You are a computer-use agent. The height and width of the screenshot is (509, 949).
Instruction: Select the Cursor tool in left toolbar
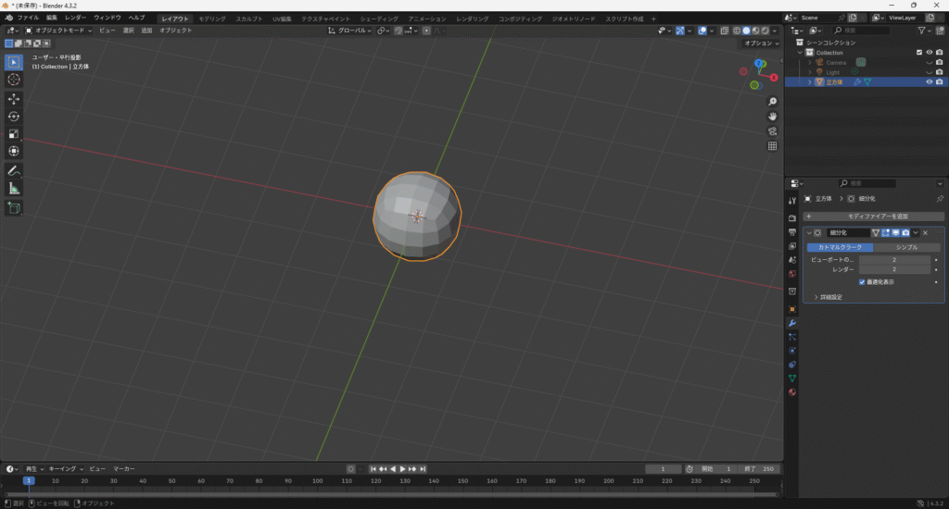(13, 80)
